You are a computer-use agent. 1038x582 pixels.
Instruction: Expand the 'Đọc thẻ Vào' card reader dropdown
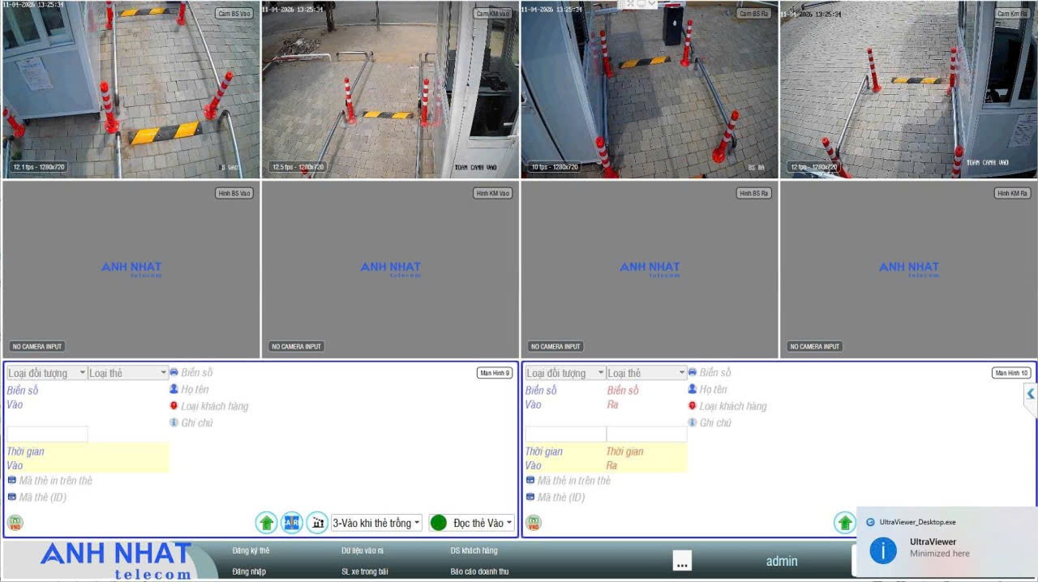coord(472,523)
